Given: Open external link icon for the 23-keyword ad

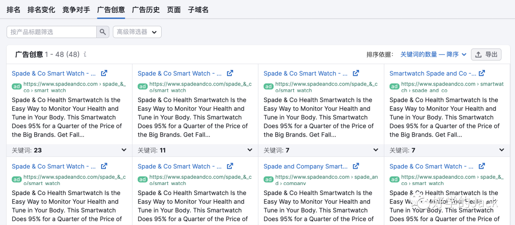Looking at the screenshot, I should click(104, 73).
